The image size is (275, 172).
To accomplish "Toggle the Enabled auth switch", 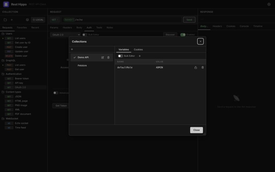I will (183, 35).
